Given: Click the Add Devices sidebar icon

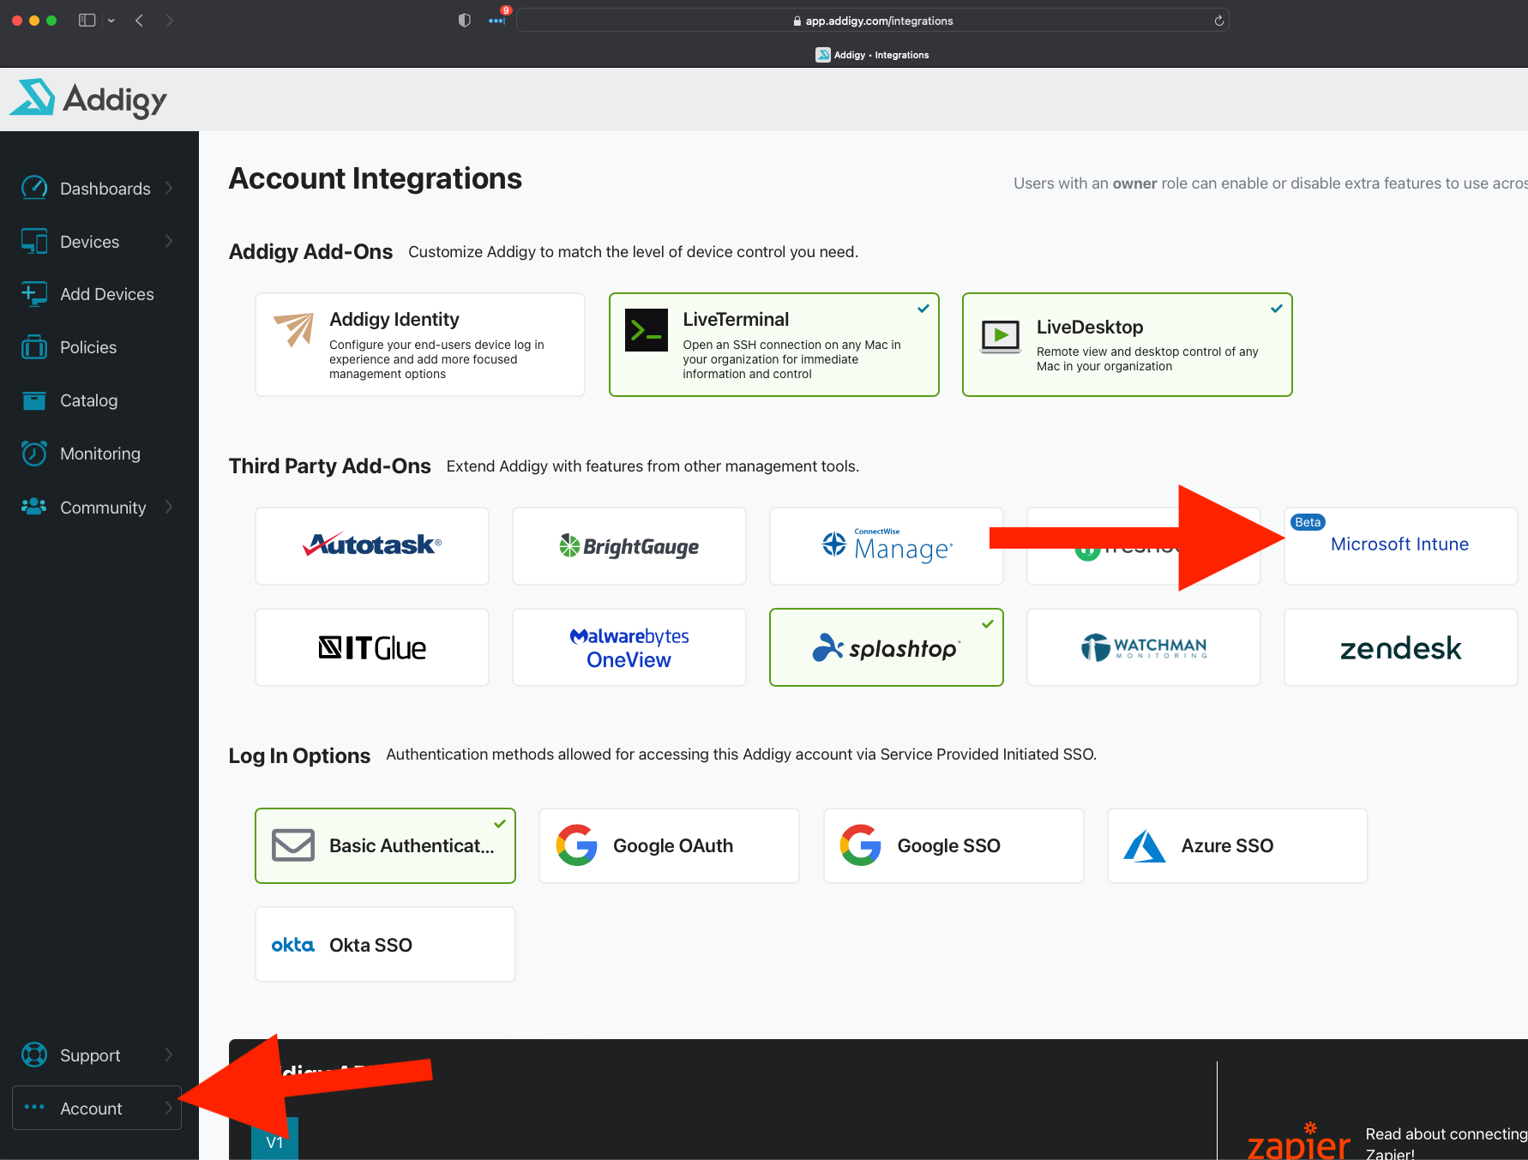Looking at the screenshot, I should click(34, 293).
